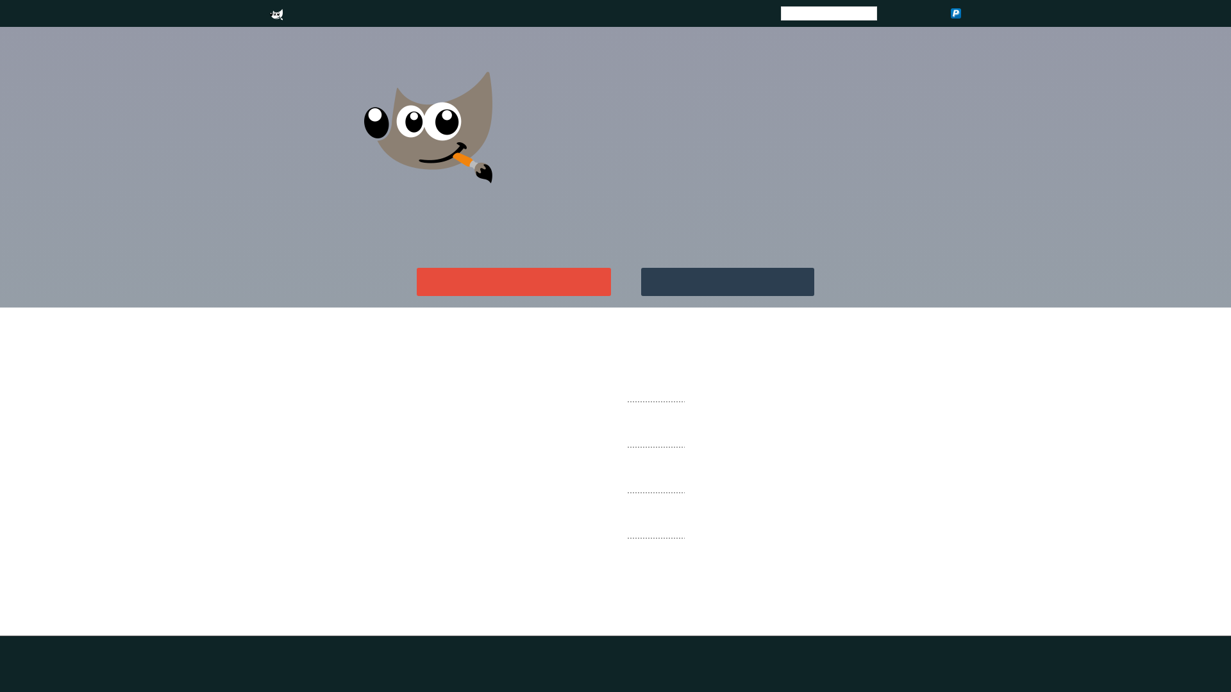Open the fourth dotted-underlined link
The width and height of the screenshot is (1231, 692).
[656, 534]
